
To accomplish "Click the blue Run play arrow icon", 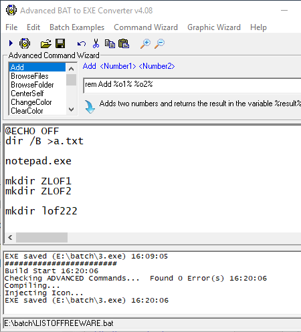I will [x=11, y=43].
